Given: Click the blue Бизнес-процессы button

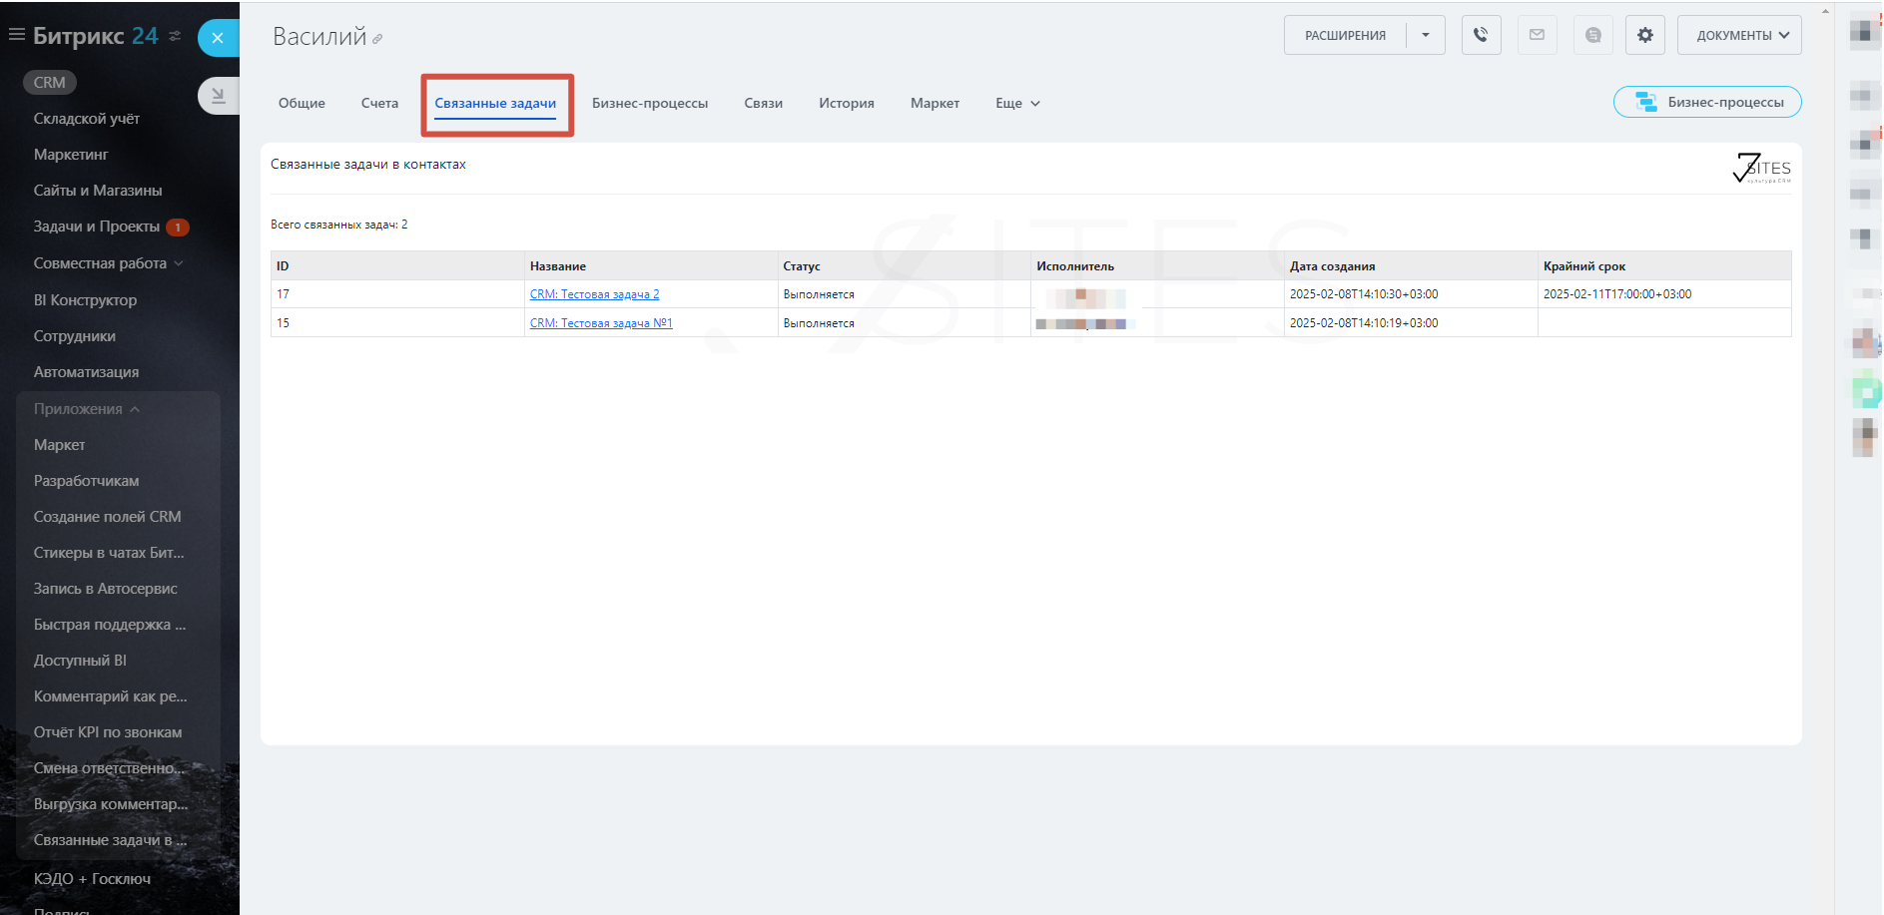Looking at the screenshot, I should 1707,102.
